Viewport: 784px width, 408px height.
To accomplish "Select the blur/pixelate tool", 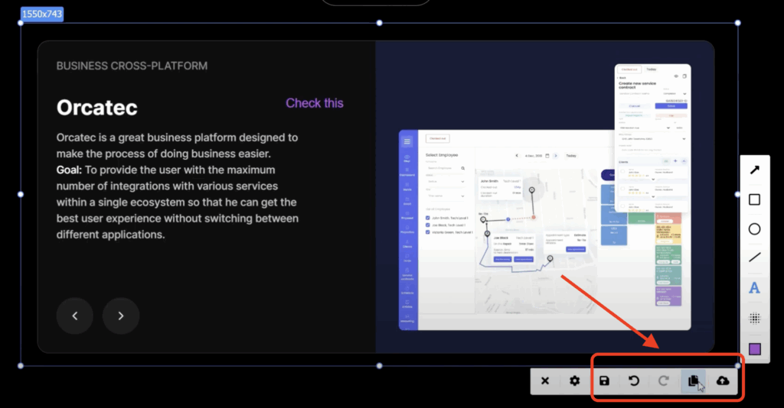I will [754, 319].
